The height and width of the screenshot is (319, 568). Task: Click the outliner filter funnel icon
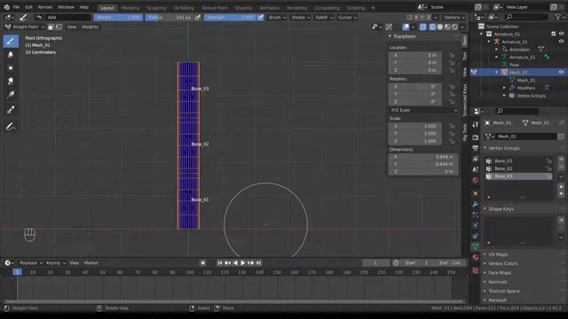[558, 17]
